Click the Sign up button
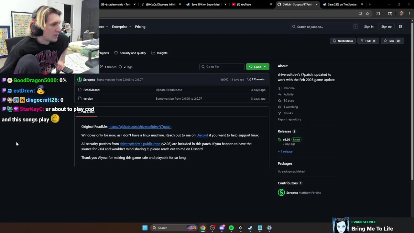The image size is (414, 233). (x=386, y=27)
